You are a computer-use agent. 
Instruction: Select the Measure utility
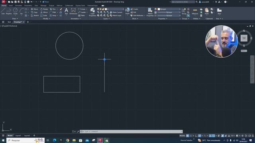[x=195, y=11]
